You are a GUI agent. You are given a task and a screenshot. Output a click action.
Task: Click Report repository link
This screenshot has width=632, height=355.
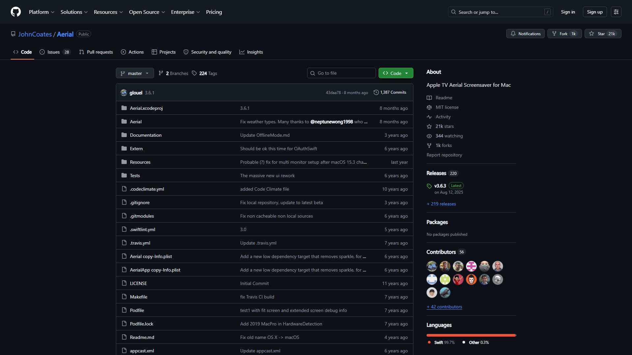coord(444,155)
